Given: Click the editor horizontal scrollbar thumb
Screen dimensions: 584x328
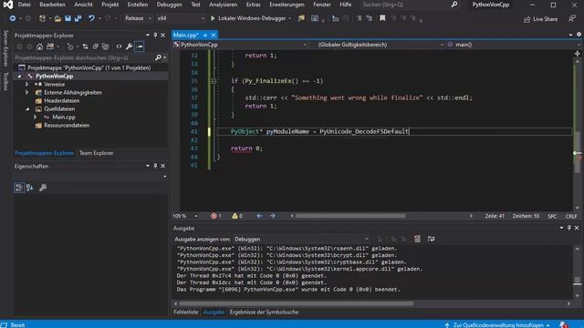Looking at the screenshot, I should [x=350, y=216].
